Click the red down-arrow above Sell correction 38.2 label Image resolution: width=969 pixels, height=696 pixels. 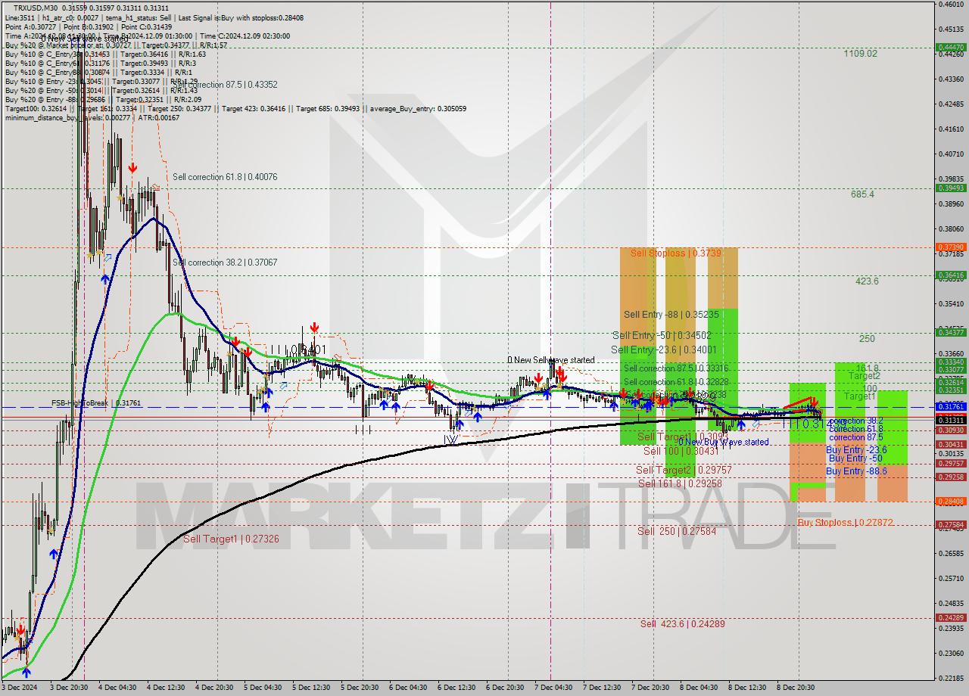pos(236,342)
